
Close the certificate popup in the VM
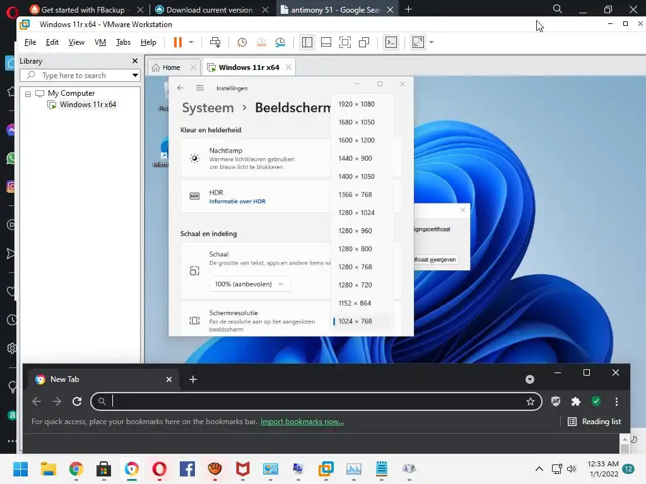pos(462,210)
